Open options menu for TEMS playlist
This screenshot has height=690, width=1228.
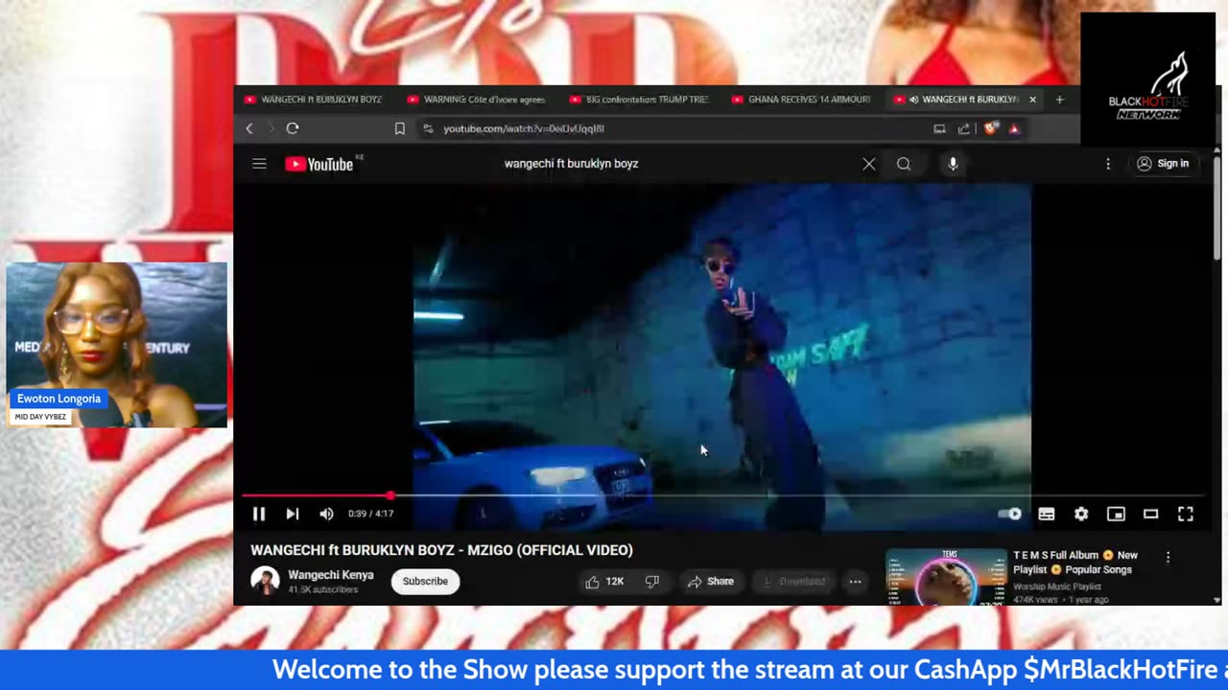(x=1168, y=557)
